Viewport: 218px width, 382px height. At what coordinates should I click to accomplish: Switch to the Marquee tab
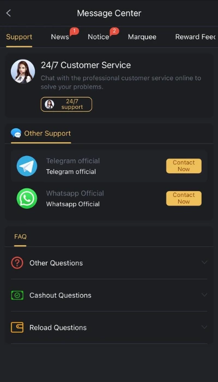(x=142, y=37)
